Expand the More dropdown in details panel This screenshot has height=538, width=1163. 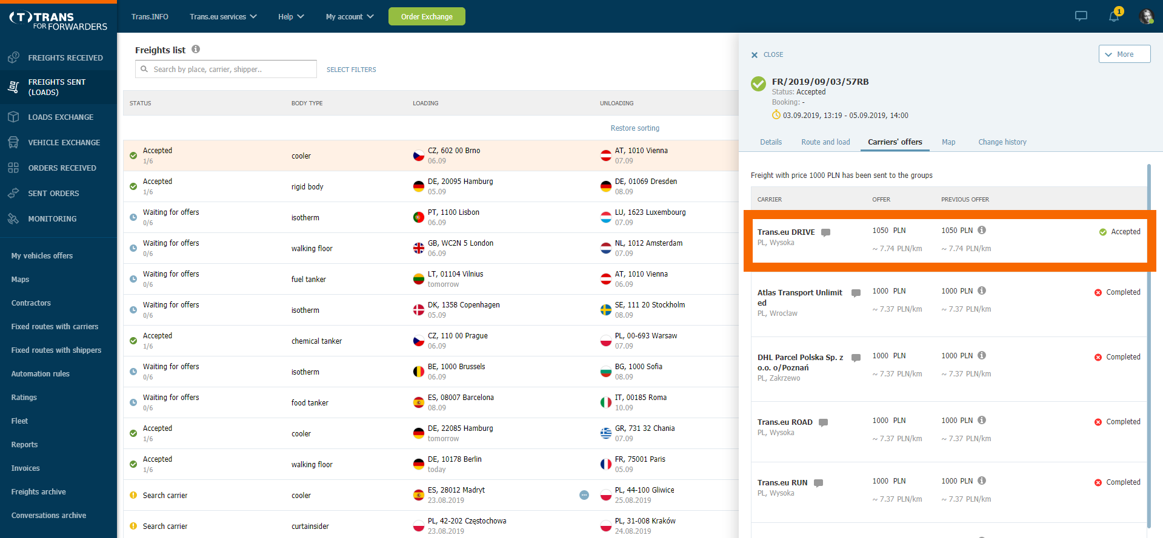coord(1124,54)
